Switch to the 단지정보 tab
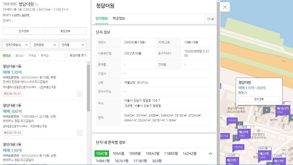This screenshot has height=165, width=293. point(102,18)
